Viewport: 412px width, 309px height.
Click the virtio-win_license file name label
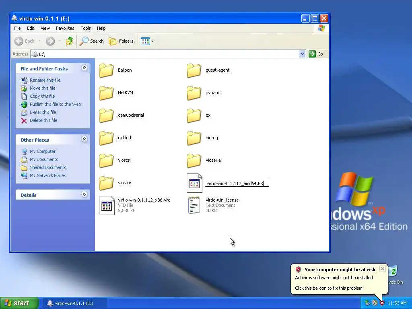pos(222,200)
